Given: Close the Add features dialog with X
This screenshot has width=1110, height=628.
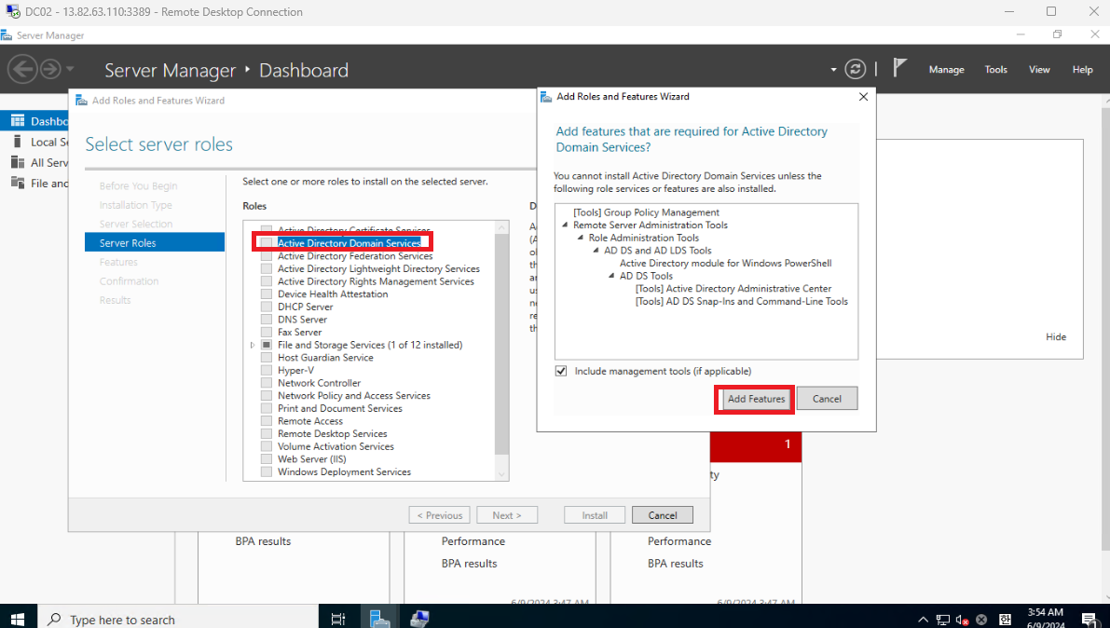Looking at the screenshot, I should [863, 97].
